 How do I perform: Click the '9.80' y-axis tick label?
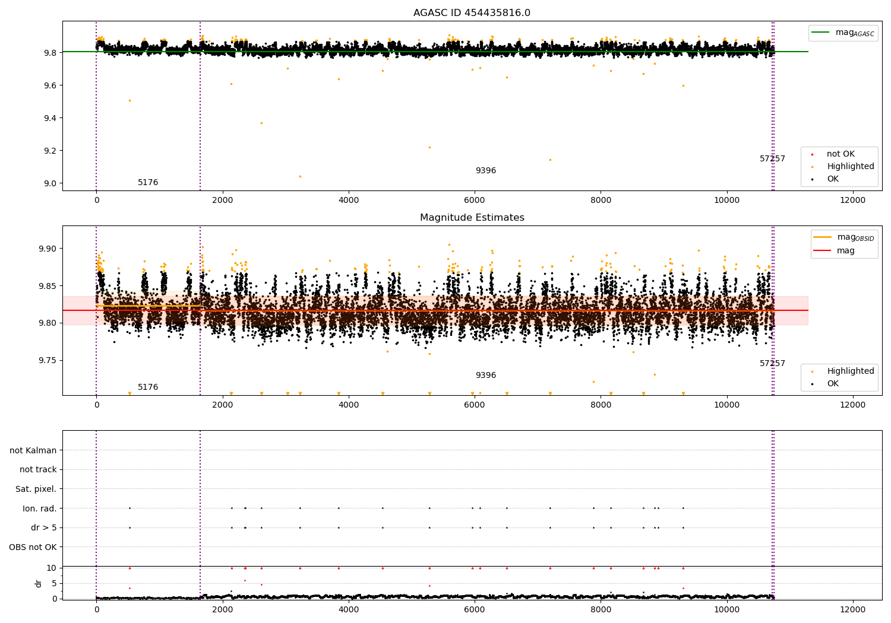pos(48,323)
